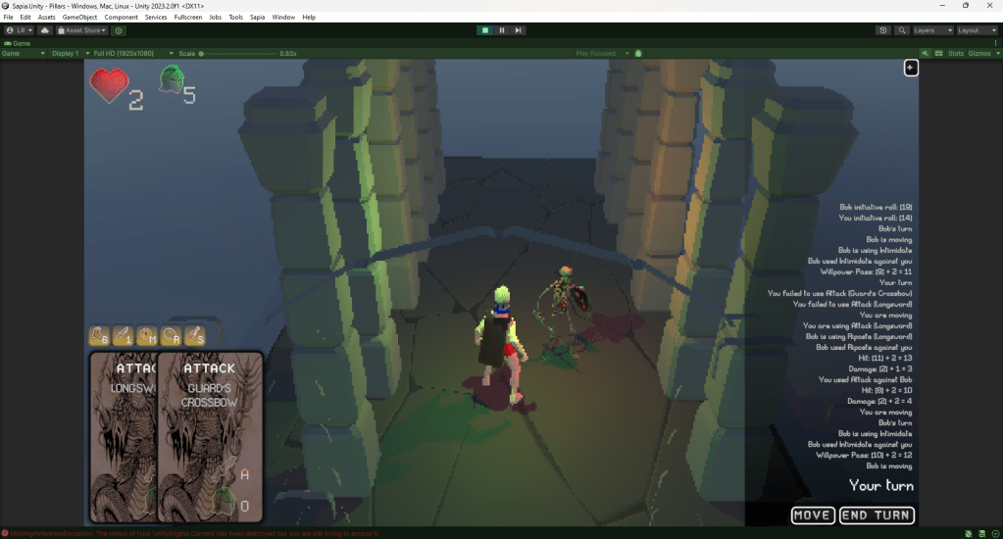Image resolution: width=1003 pixels, height=539 pixels.
Task: Click the Scale slider handle
Action: coord(202,53)
